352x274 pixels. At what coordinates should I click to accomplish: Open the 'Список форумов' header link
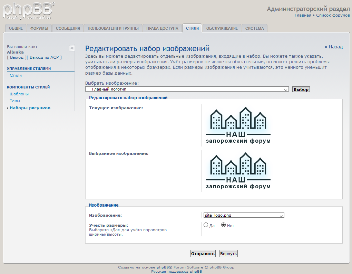click(333, 15)
